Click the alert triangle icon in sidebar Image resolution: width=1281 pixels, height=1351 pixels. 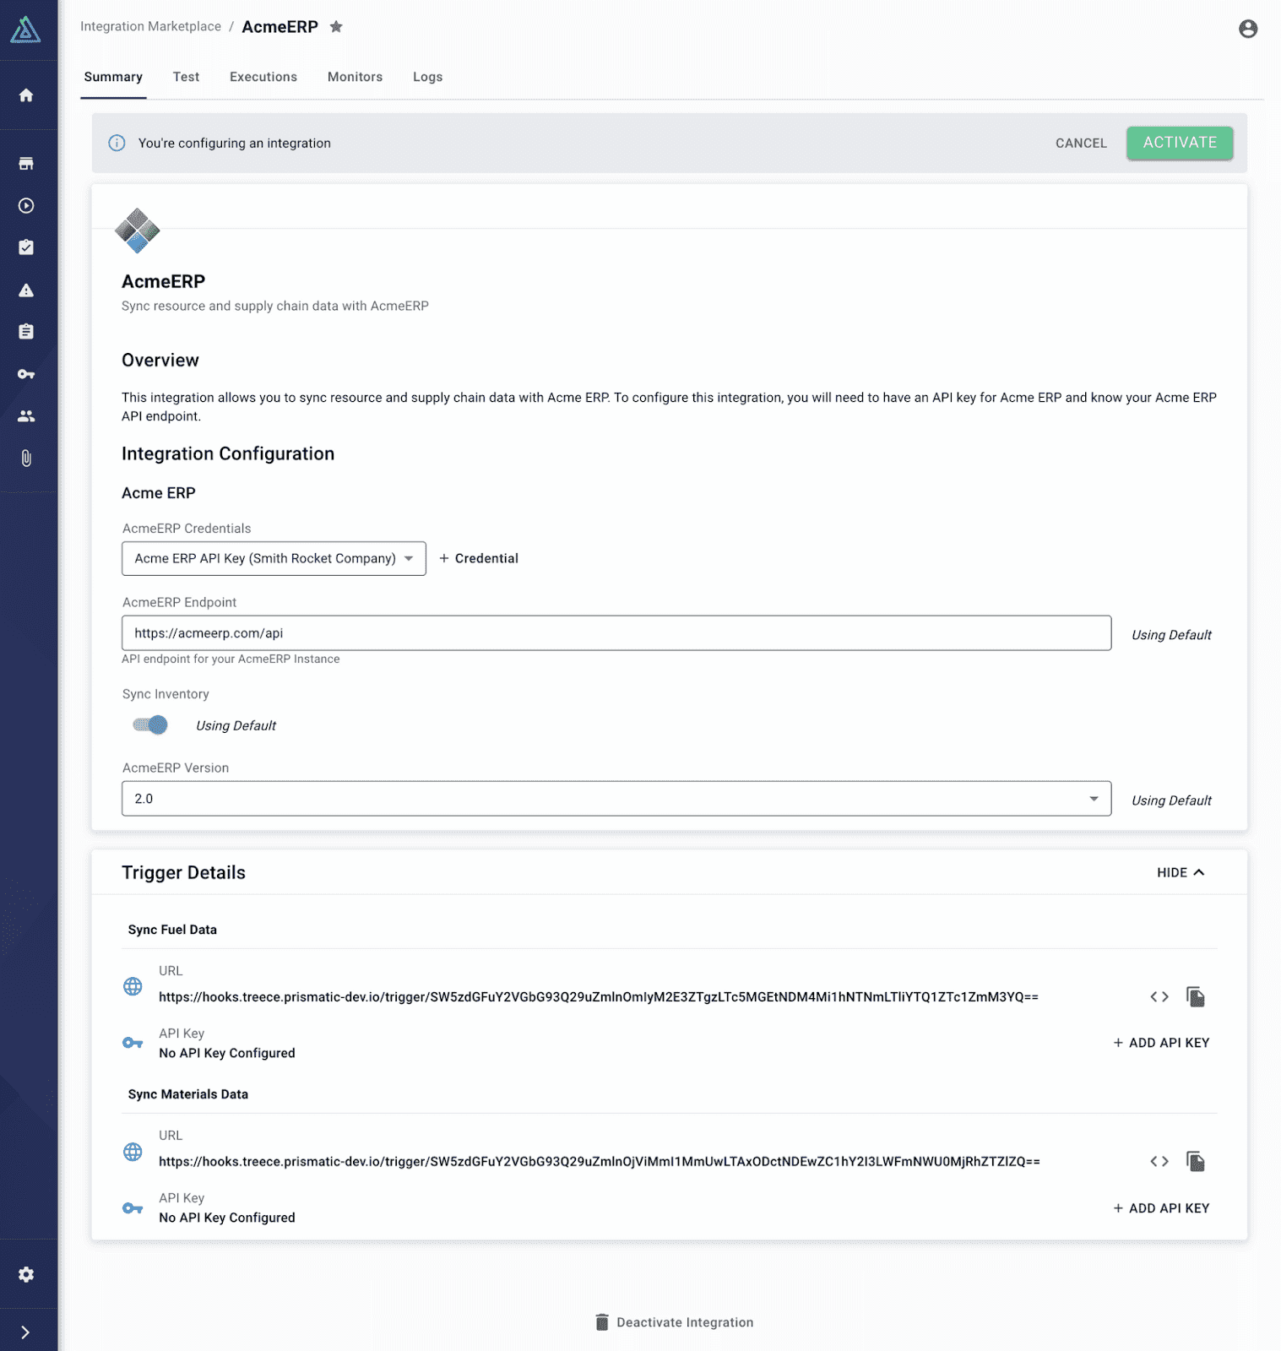(x=26, y=290)
